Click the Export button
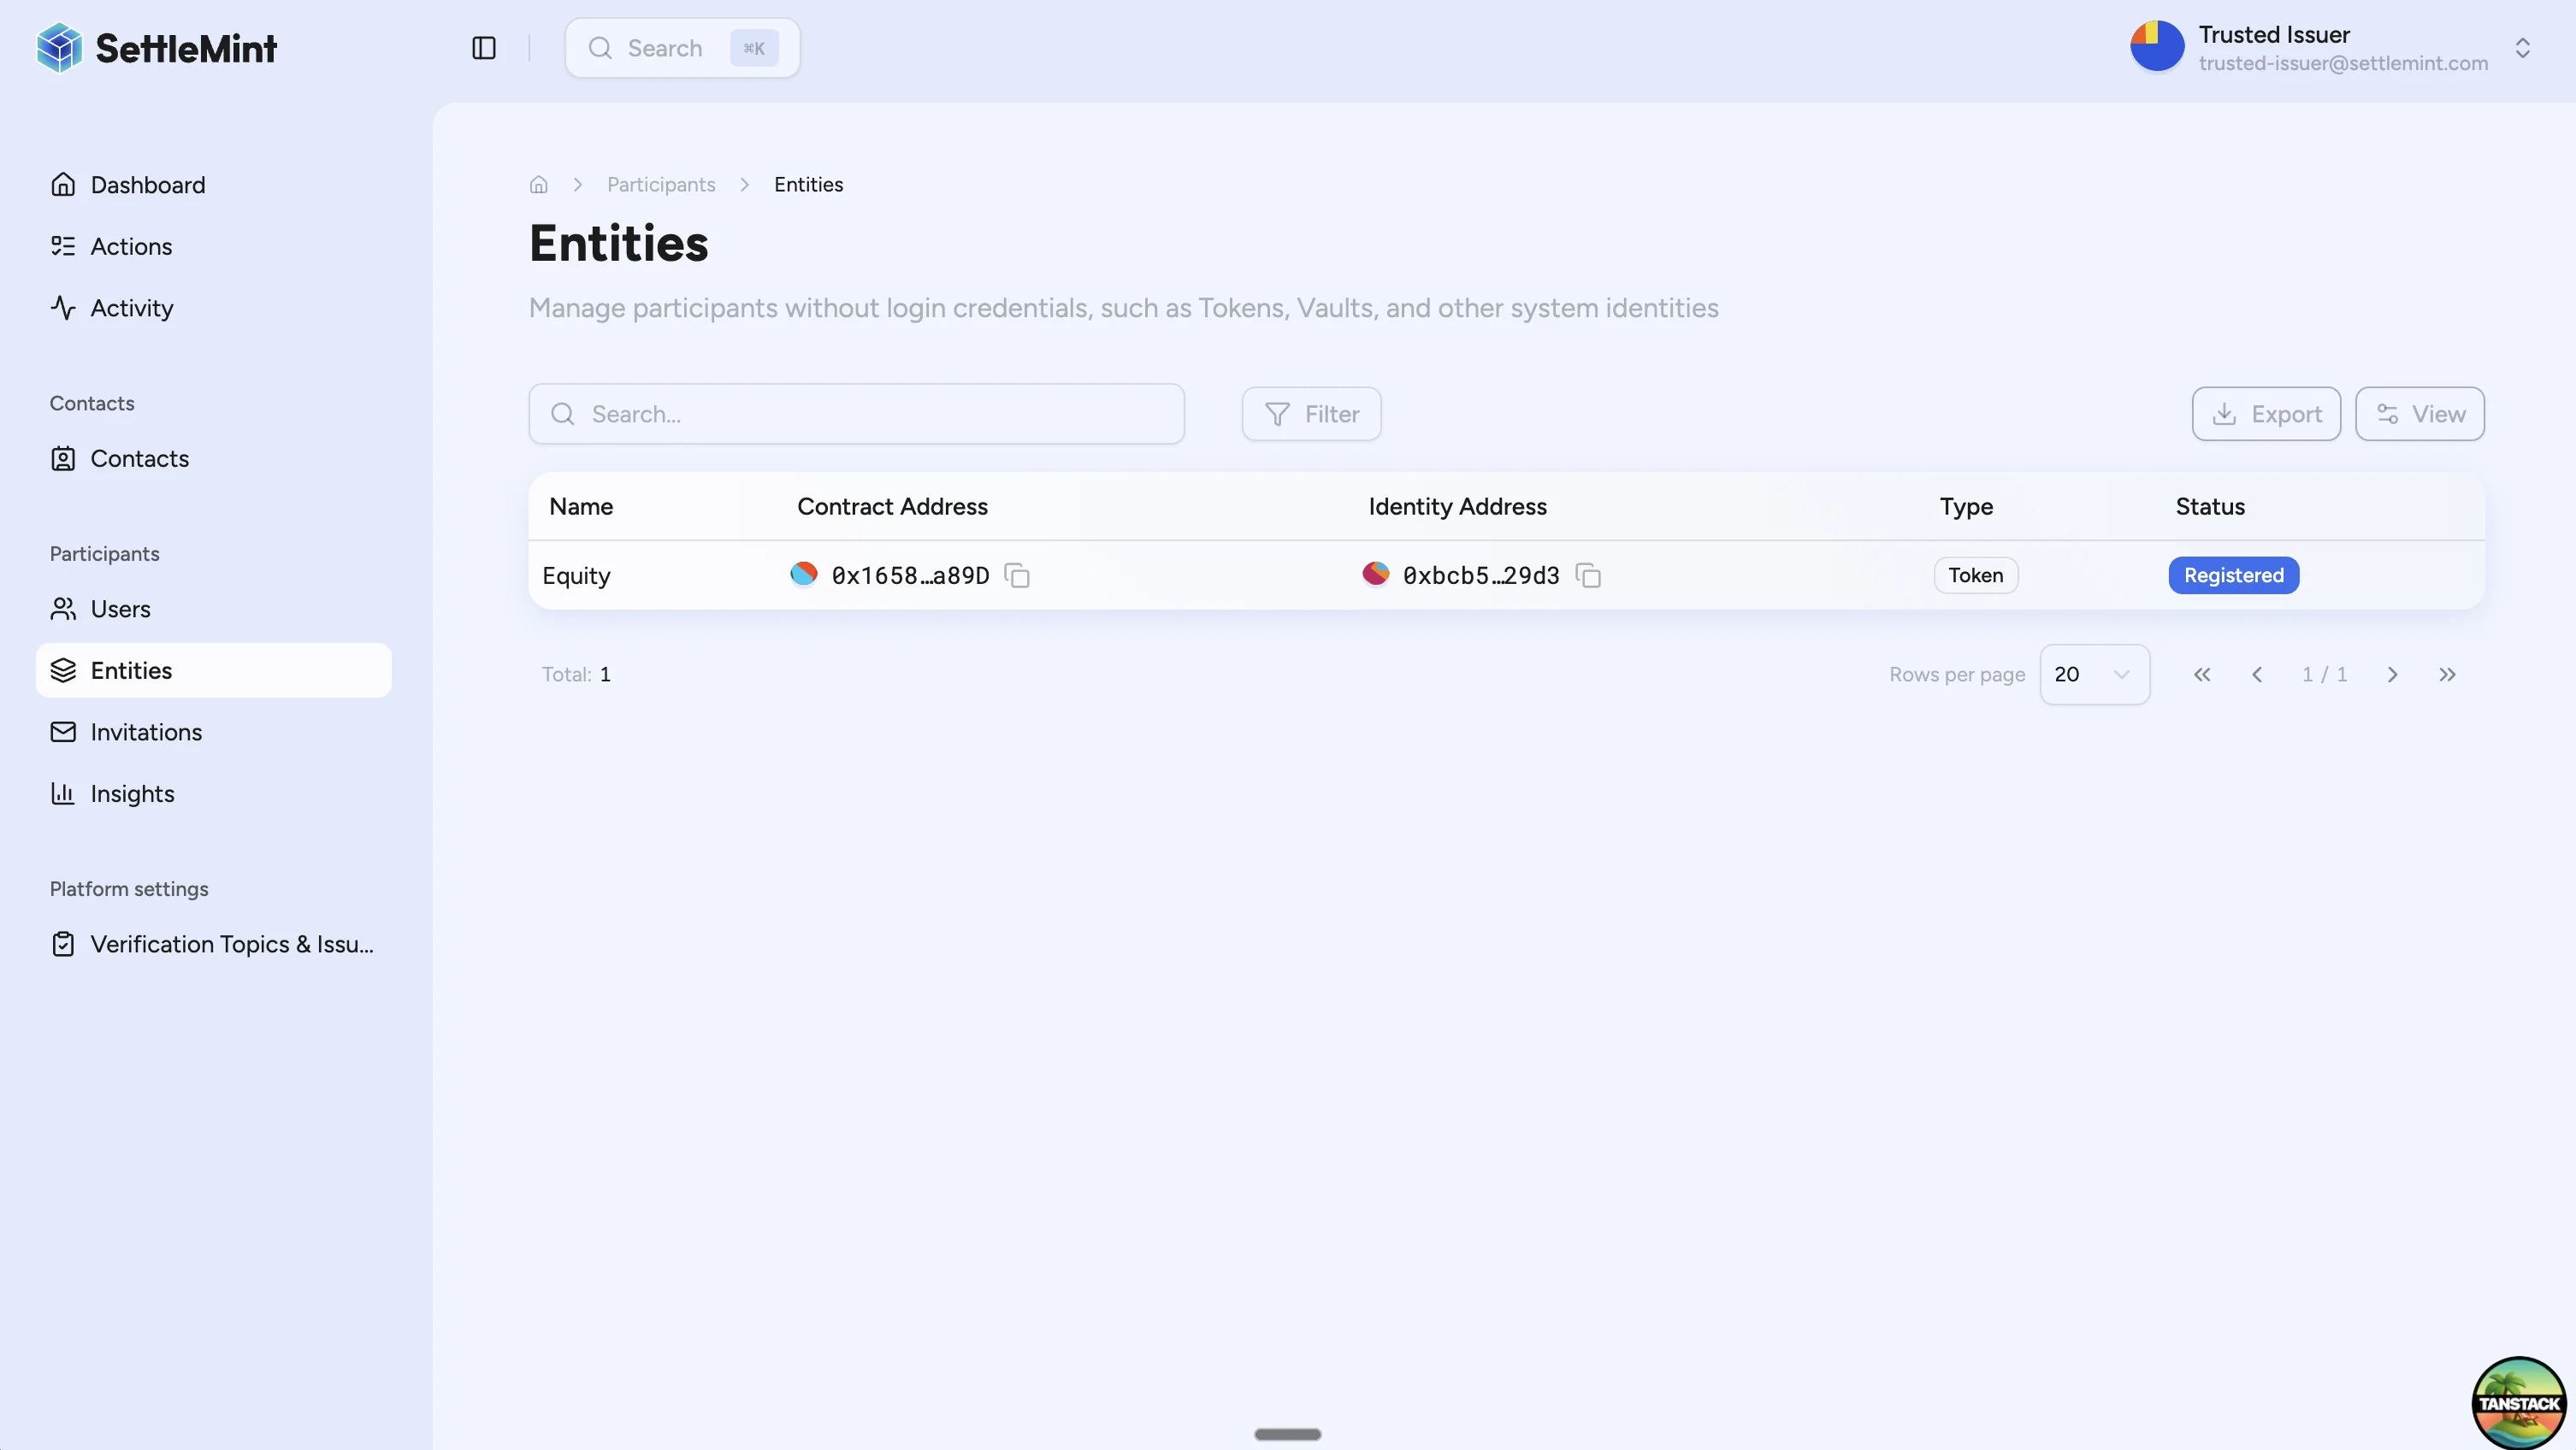Image resolution: width=2576 pixels, height=1450 pixels. point(2265,413)
